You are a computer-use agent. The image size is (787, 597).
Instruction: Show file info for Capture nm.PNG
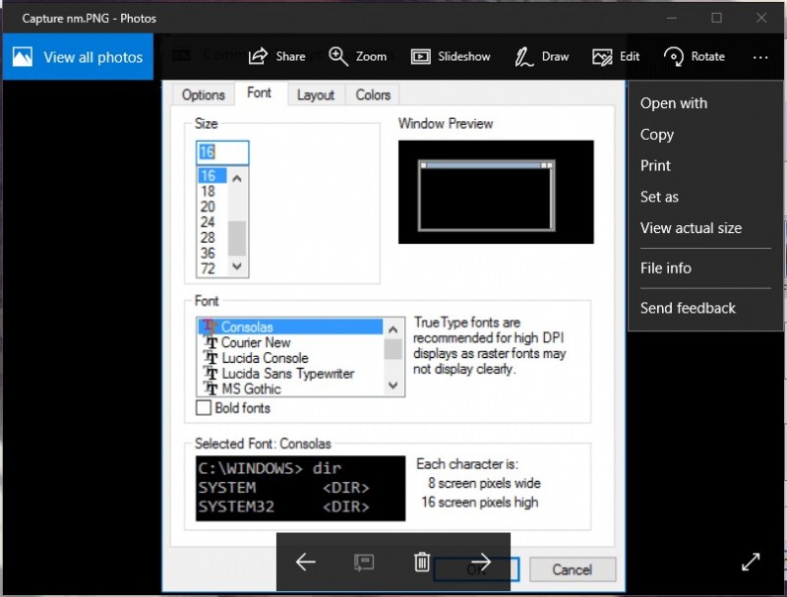665,268
